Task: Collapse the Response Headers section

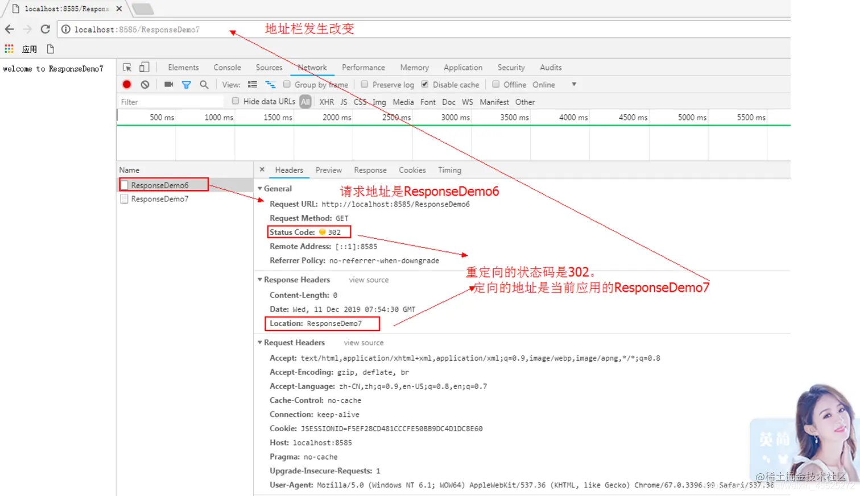Action: point(260,279)
